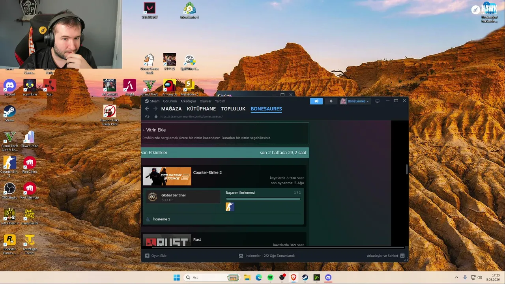Reload the Steam page with the refresh icon
This screenshot has width=505, height=284.
tap(147, 116)
